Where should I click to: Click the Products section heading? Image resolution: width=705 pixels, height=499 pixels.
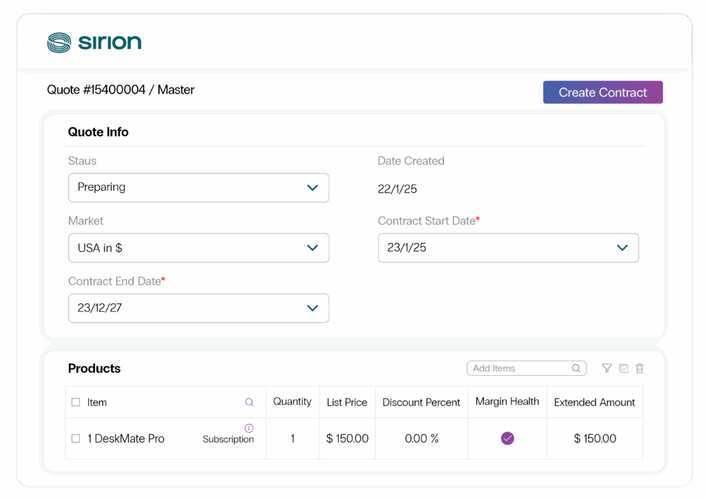coord(94,368)
